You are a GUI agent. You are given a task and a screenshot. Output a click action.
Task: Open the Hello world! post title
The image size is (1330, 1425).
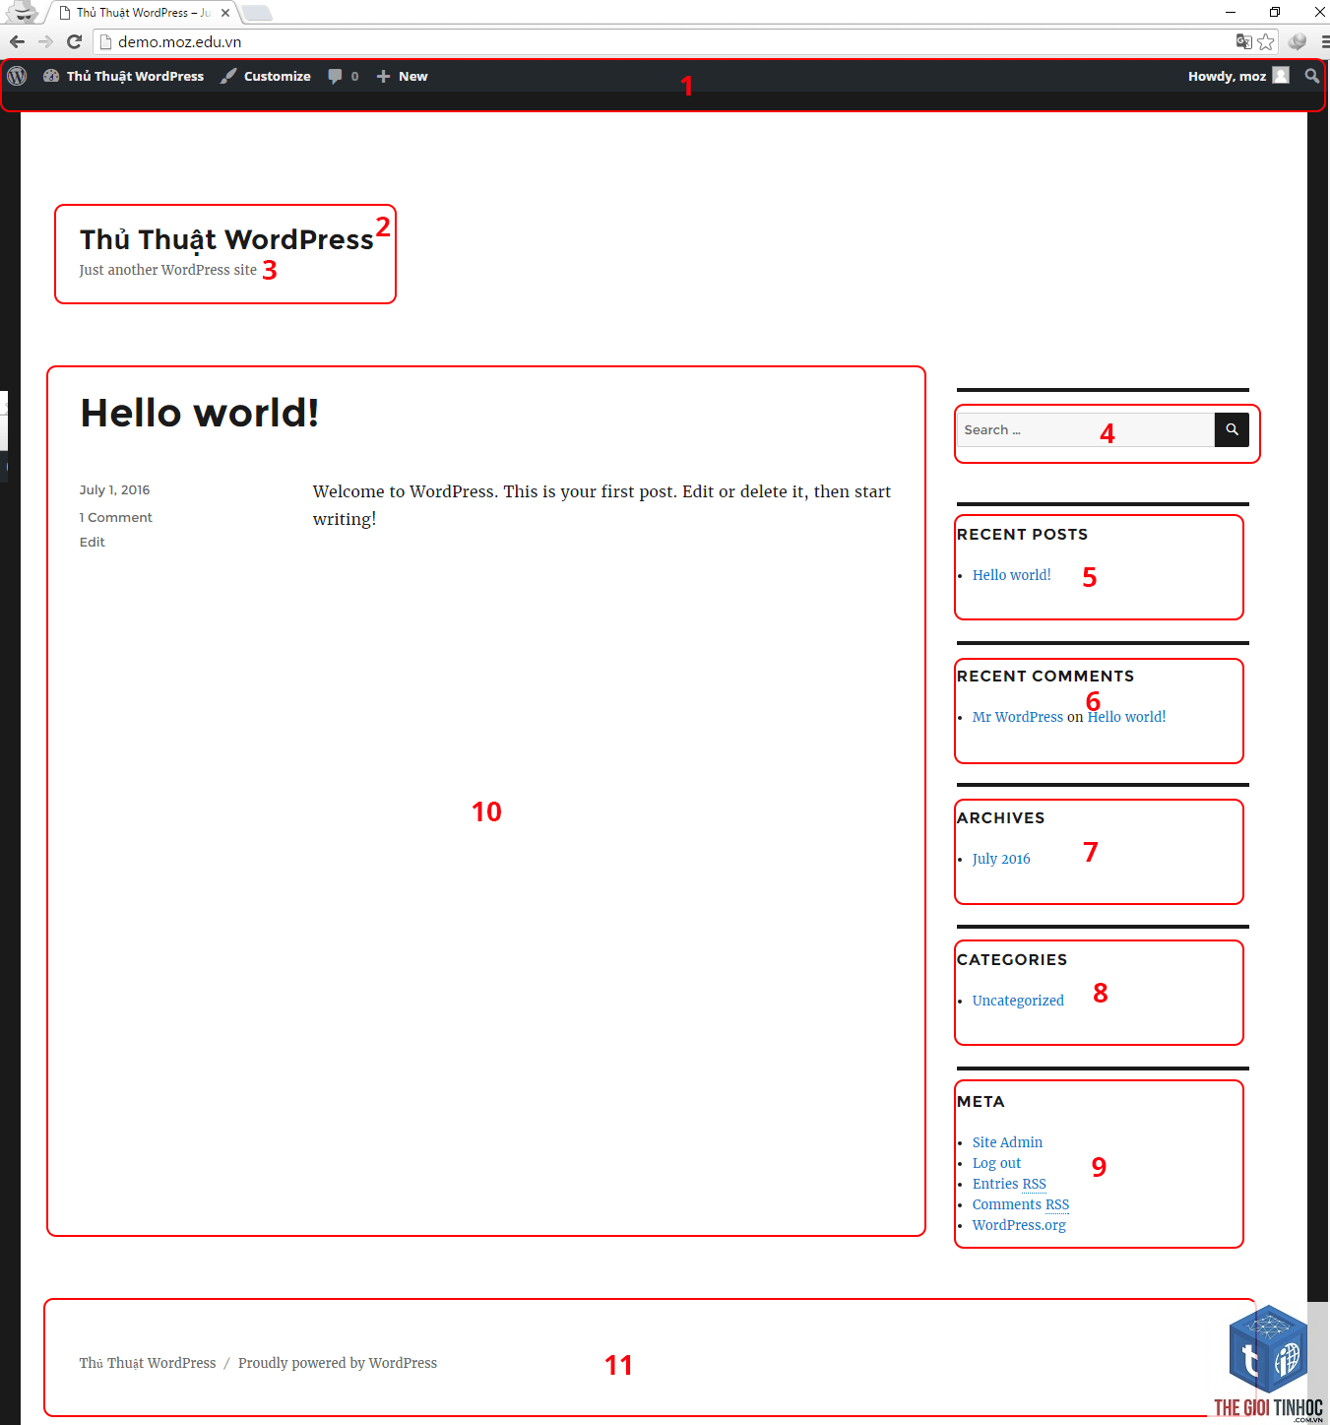point(200,413)
